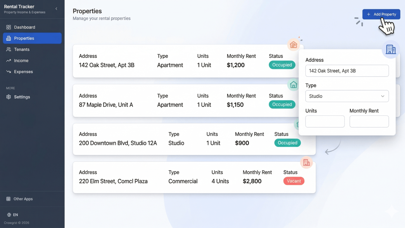Select the Properties menu item
Viewport: 405px width, 228px height.
(x=32, y=38)
